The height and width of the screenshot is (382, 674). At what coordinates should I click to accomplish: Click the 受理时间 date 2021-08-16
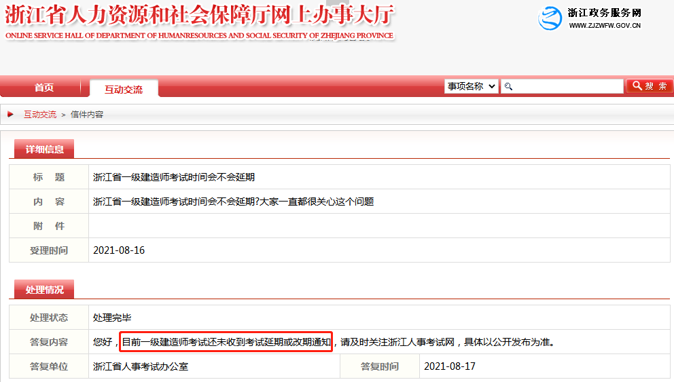119,250
